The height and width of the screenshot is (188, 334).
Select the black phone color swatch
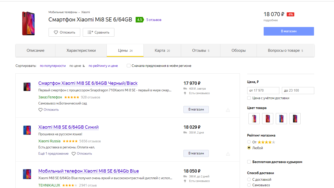tap(295, 119)
